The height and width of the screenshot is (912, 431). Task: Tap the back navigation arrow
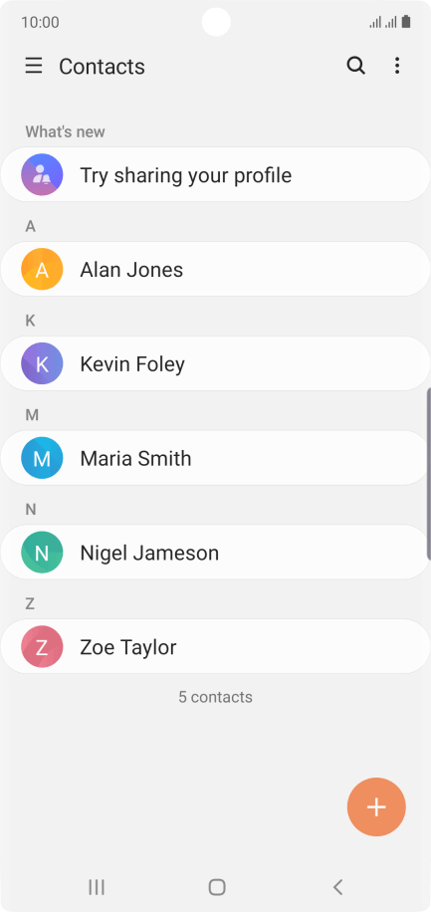[x=337, y=887]
